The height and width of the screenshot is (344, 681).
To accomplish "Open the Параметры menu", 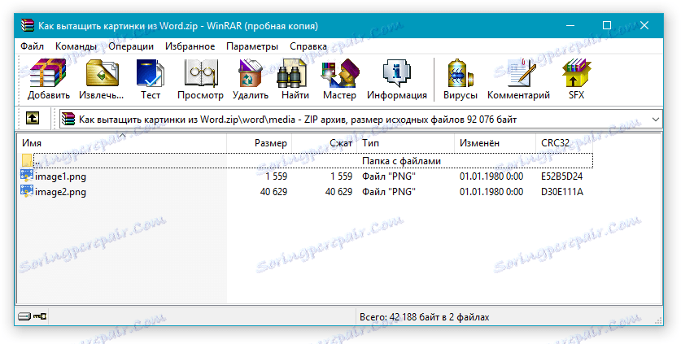I will click(x=252, y=46).
